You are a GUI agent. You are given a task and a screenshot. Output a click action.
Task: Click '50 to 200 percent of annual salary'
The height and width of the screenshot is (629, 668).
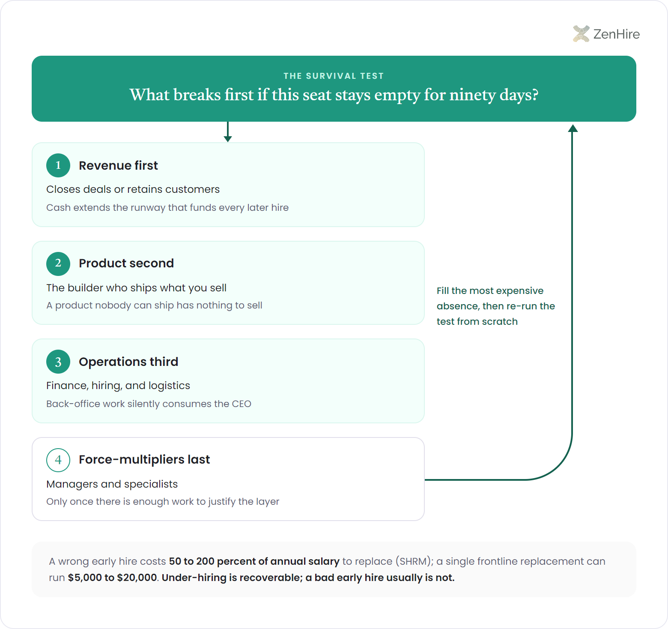(x=254, y=561)
